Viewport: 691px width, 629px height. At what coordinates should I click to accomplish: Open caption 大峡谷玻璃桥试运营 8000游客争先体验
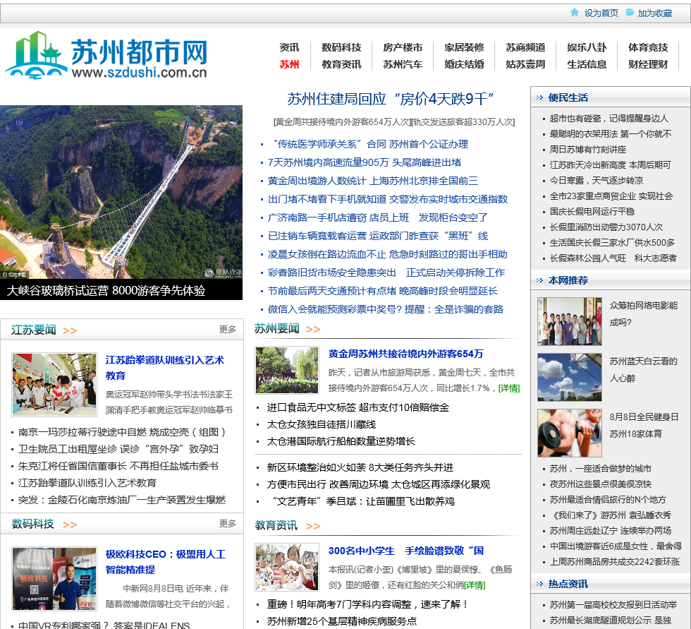[106, 291]
